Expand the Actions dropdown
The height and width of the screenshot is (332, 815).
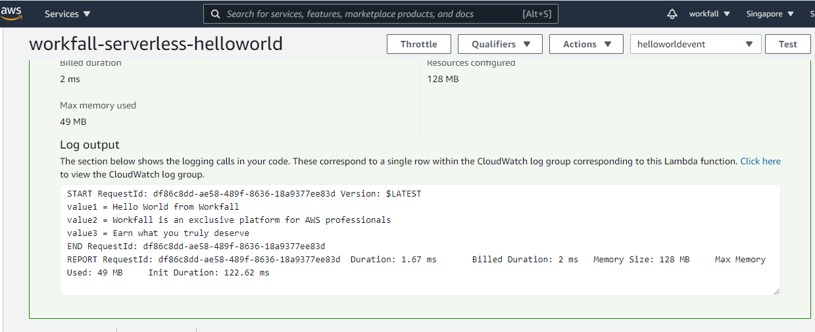coord(585,44)
